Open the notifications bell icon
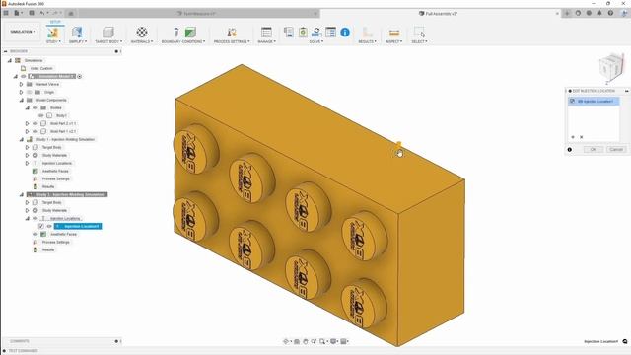Screen dimensions: 631x355 [599, 13]
